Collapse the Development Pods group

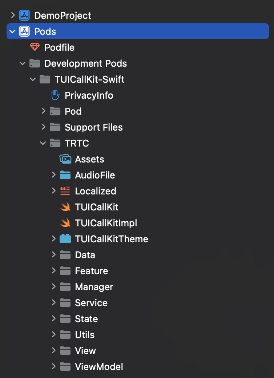pyautogui.click(x=23, y=63)
